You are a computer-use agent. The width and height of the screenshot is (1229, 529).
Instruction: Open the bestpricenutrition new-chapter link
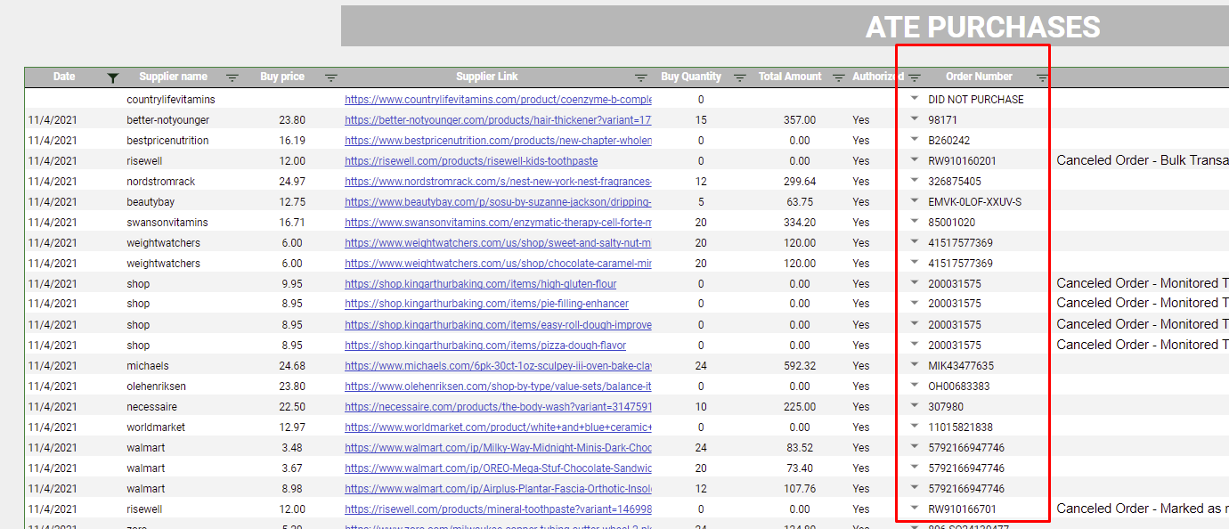pyautogui.click(x=498, y=141)
